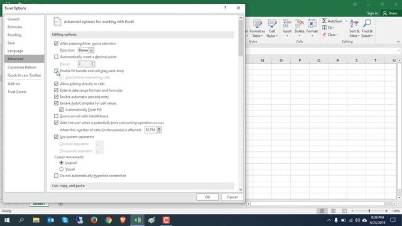The height and width of the screenshot is (226, 402).
Task: Enable Zoom on roll with IntelliMouse
Action: [56, 116]
